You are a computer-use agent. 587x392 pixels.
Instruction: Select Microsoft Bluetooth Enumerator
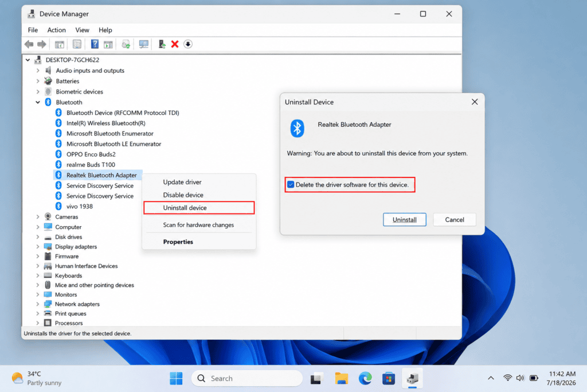(x=110, y=133)
